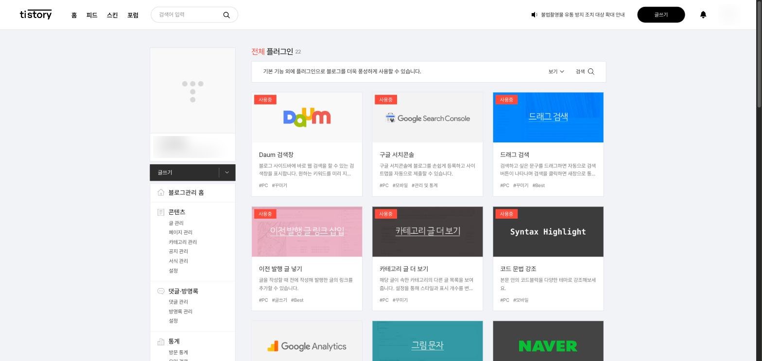The height and width of the screenshot is (361, 762).
Task: Open the Google Search Console plugin thumbnail
Action: pyautogui.click(x=428, y=118)
